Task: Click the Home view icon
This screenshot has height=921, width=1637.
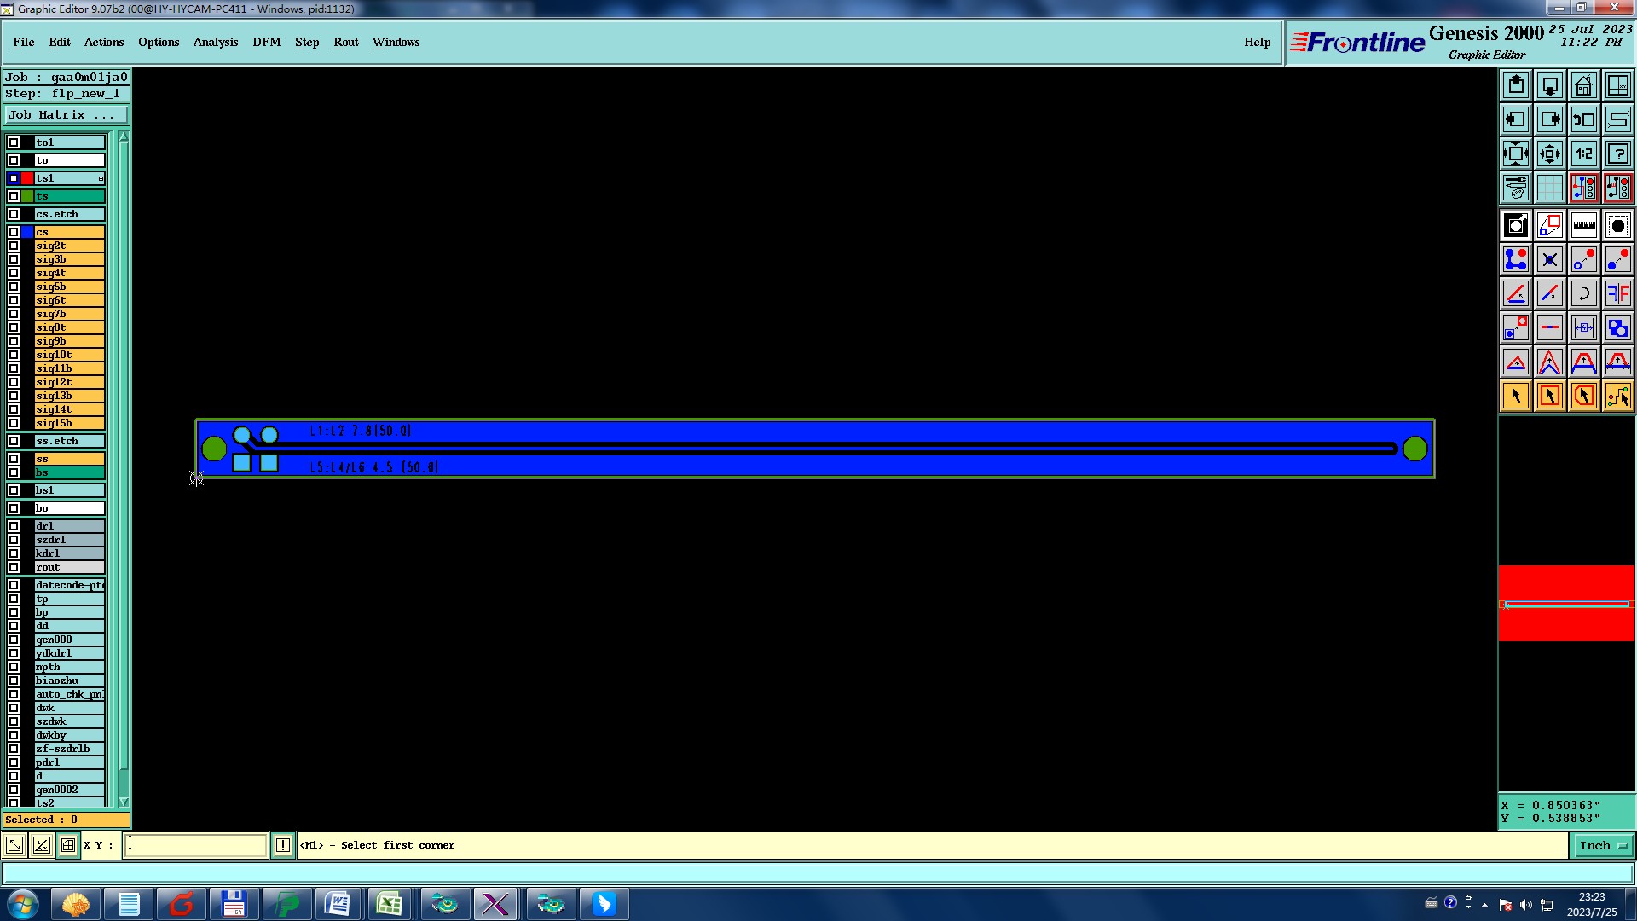Action: (1583, 85)
